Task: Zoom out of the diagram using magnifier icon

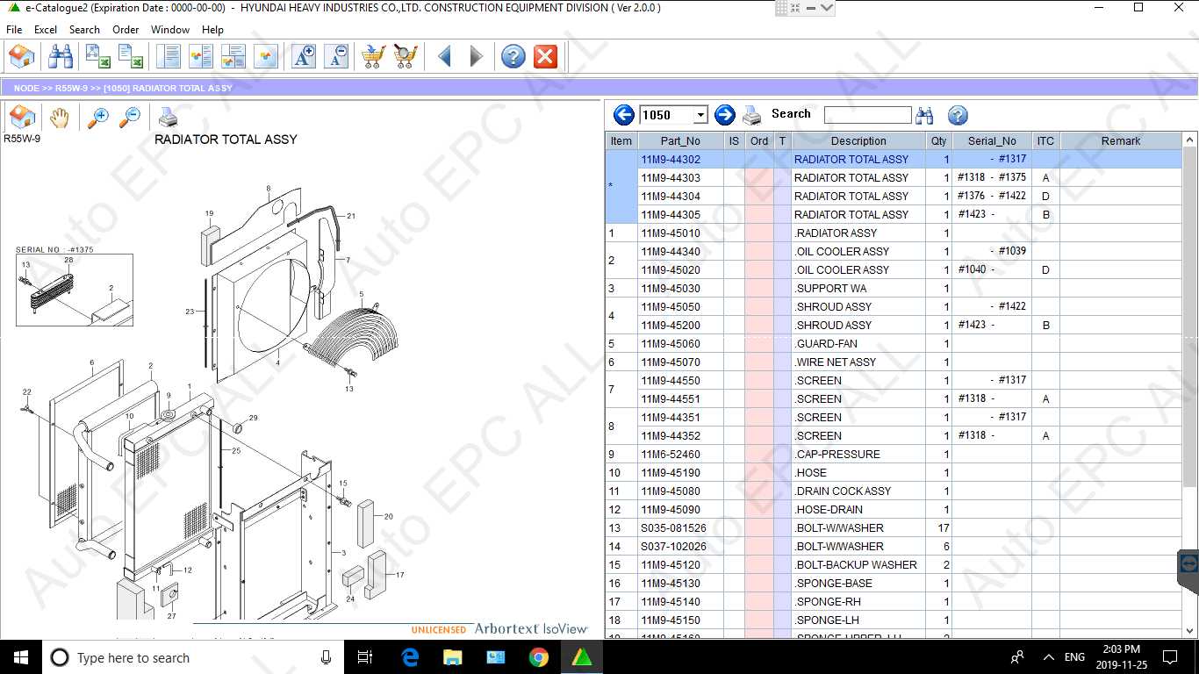Action: [x=130, y=116]
